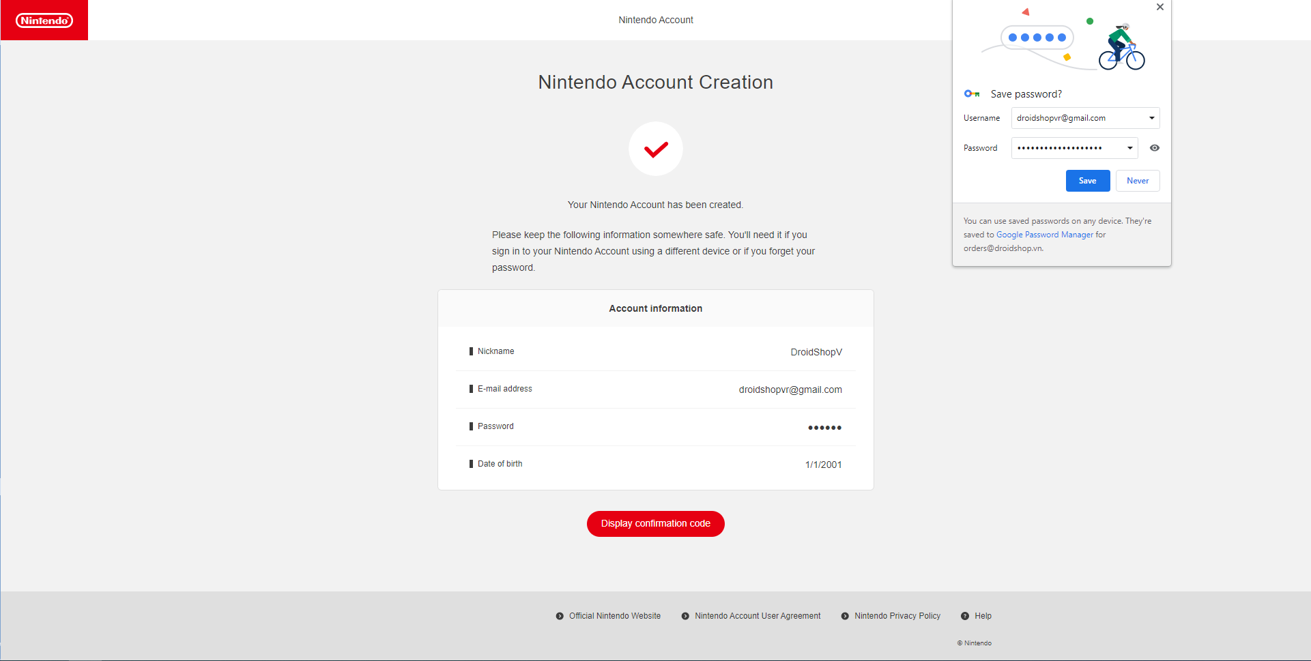The image size is (1311, 661).
Task: Click Display confirmation code button
Action: (x=656, y=524)
